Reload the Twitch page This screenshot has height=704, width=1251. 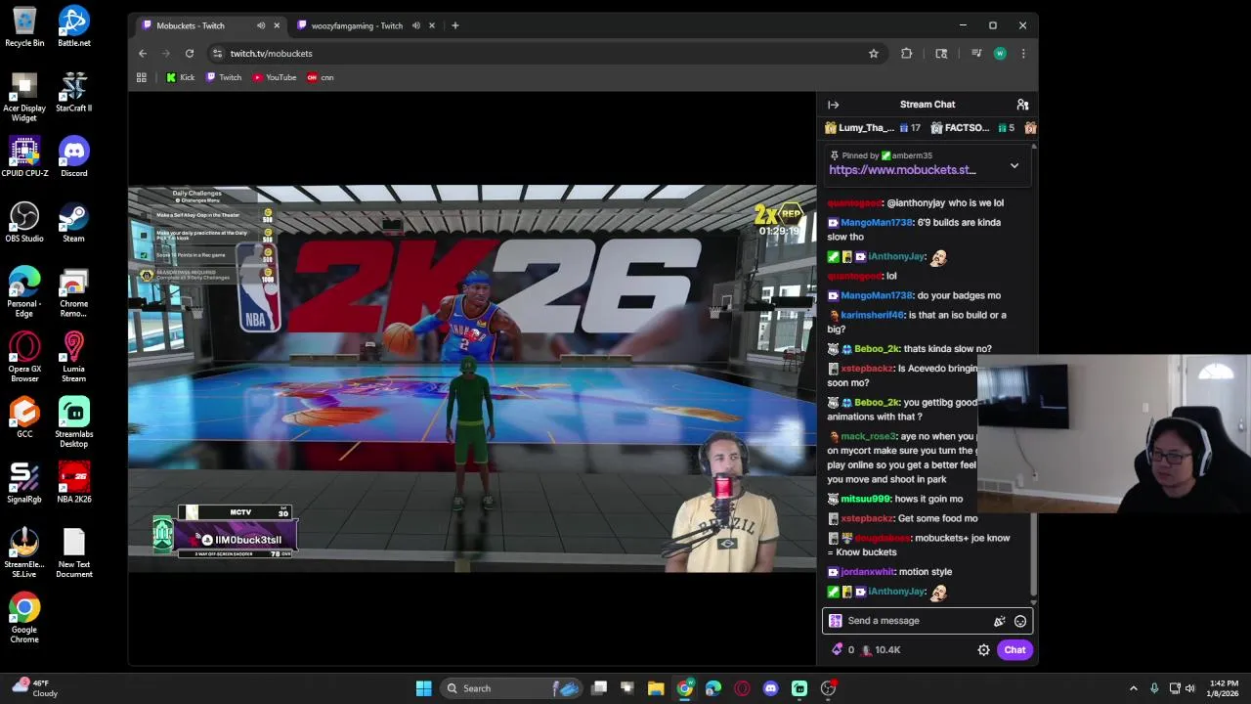[x=190, y=54]
